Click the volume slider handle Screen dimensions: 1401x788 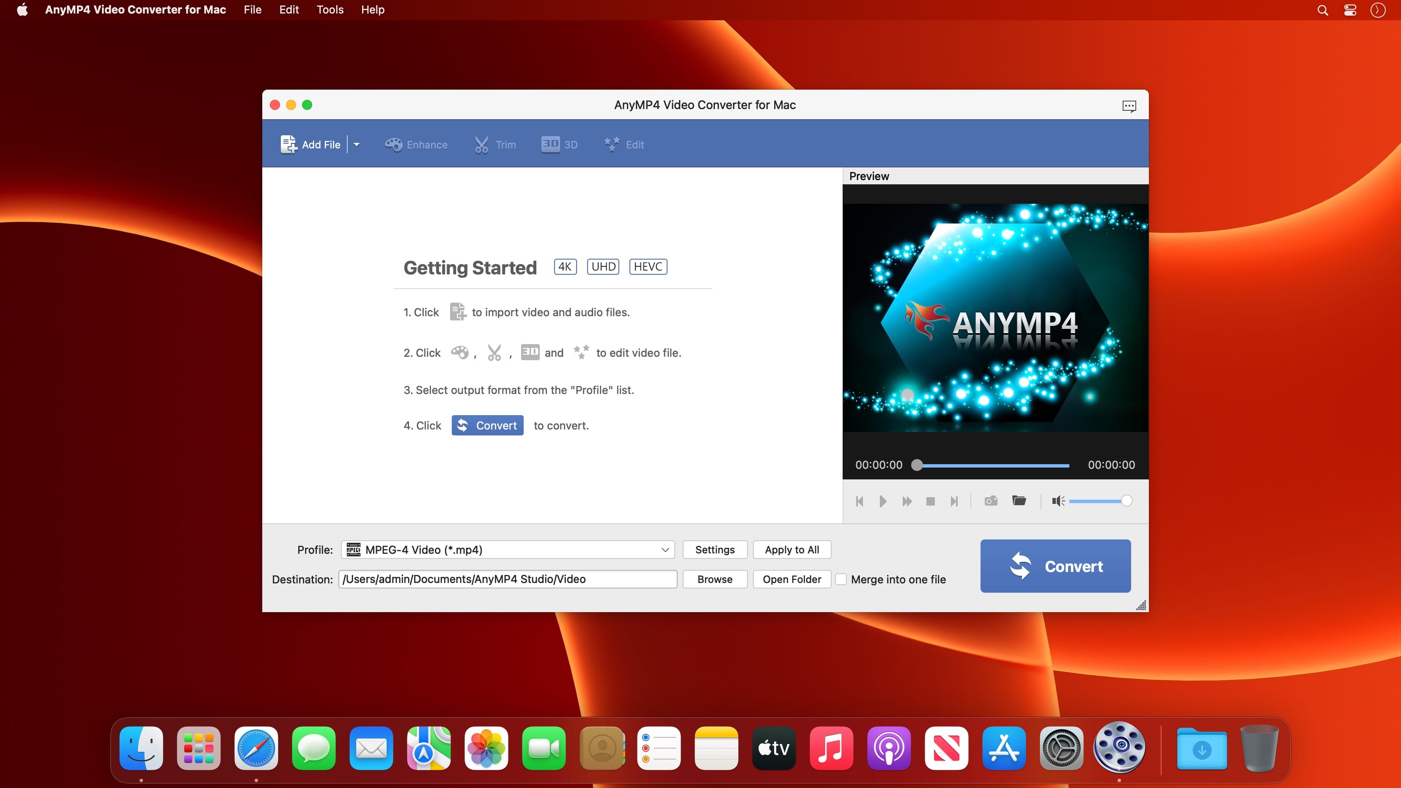click(x=1127, y=501)
